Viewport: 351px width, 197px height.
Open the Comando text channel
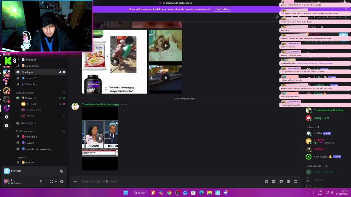pyautogui.click(x=41, y=66)
